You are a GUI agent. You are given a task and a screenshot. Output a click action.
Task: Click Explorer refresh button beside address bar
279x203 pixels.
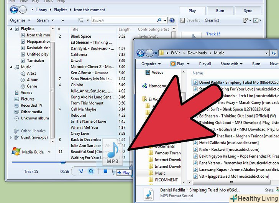point(274,53)
